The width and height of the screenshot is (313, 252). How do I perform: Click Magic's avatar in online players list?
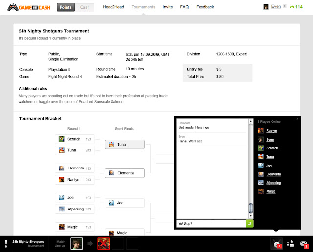[x=261, y=191]
